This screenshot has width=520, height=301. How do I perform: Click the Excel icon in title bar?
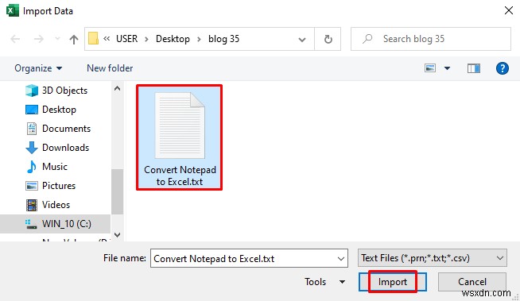[x=13, y=10]
